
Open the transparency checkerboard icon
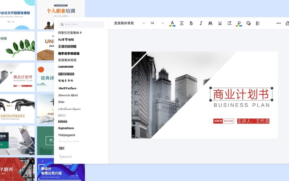[258, 23]
